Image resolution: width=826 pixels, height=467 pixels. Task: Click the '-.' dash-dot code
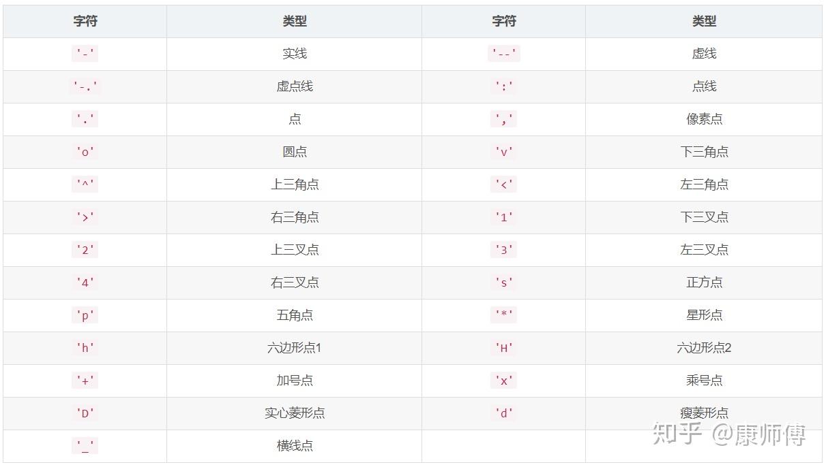(85, 86)
